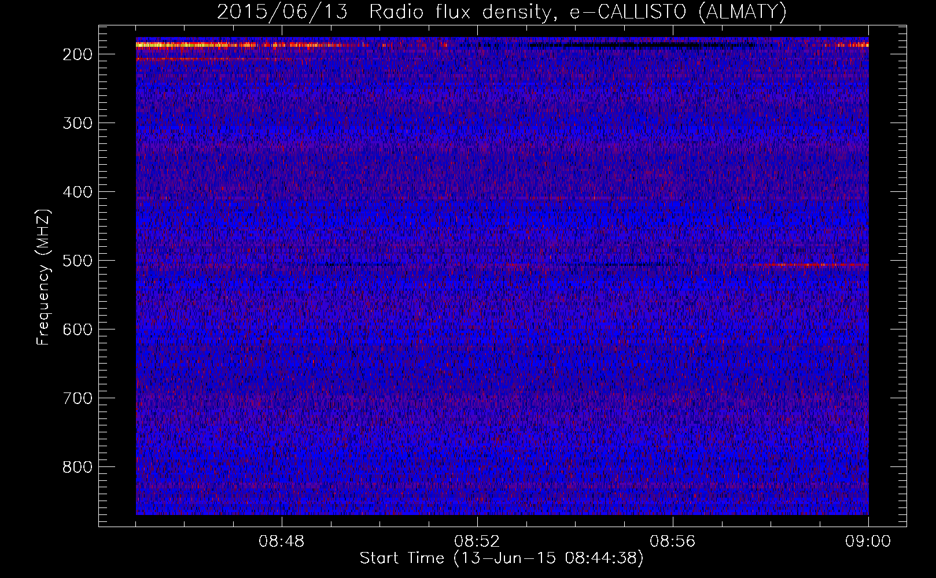This screenshot has height=578, width=936.
Task: Click the 500 frequency tick label
Action: (78, 261)
